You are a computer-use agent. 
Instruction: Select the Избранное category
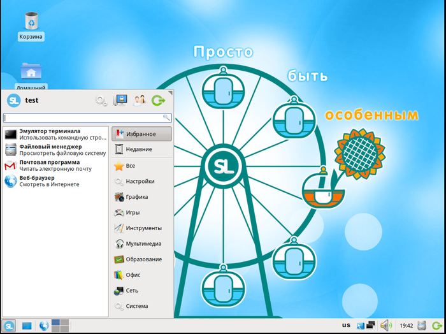[141, 134]
